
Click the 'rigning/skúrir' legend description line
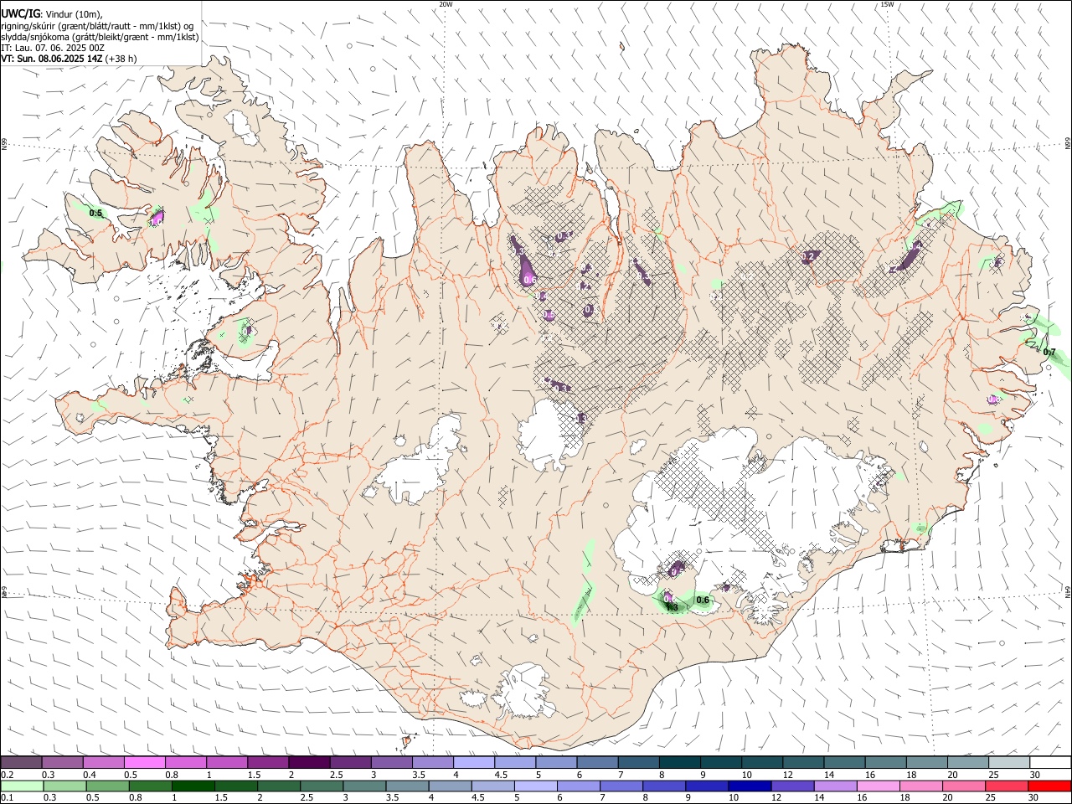(x=97, y=26)
